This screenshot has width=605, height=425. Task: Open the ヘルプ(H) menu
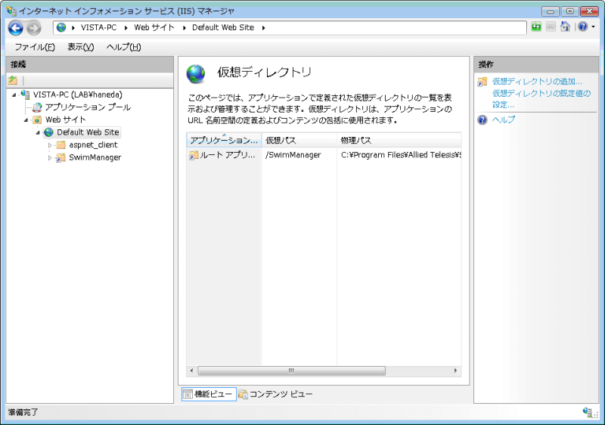(x=123, y=47)
